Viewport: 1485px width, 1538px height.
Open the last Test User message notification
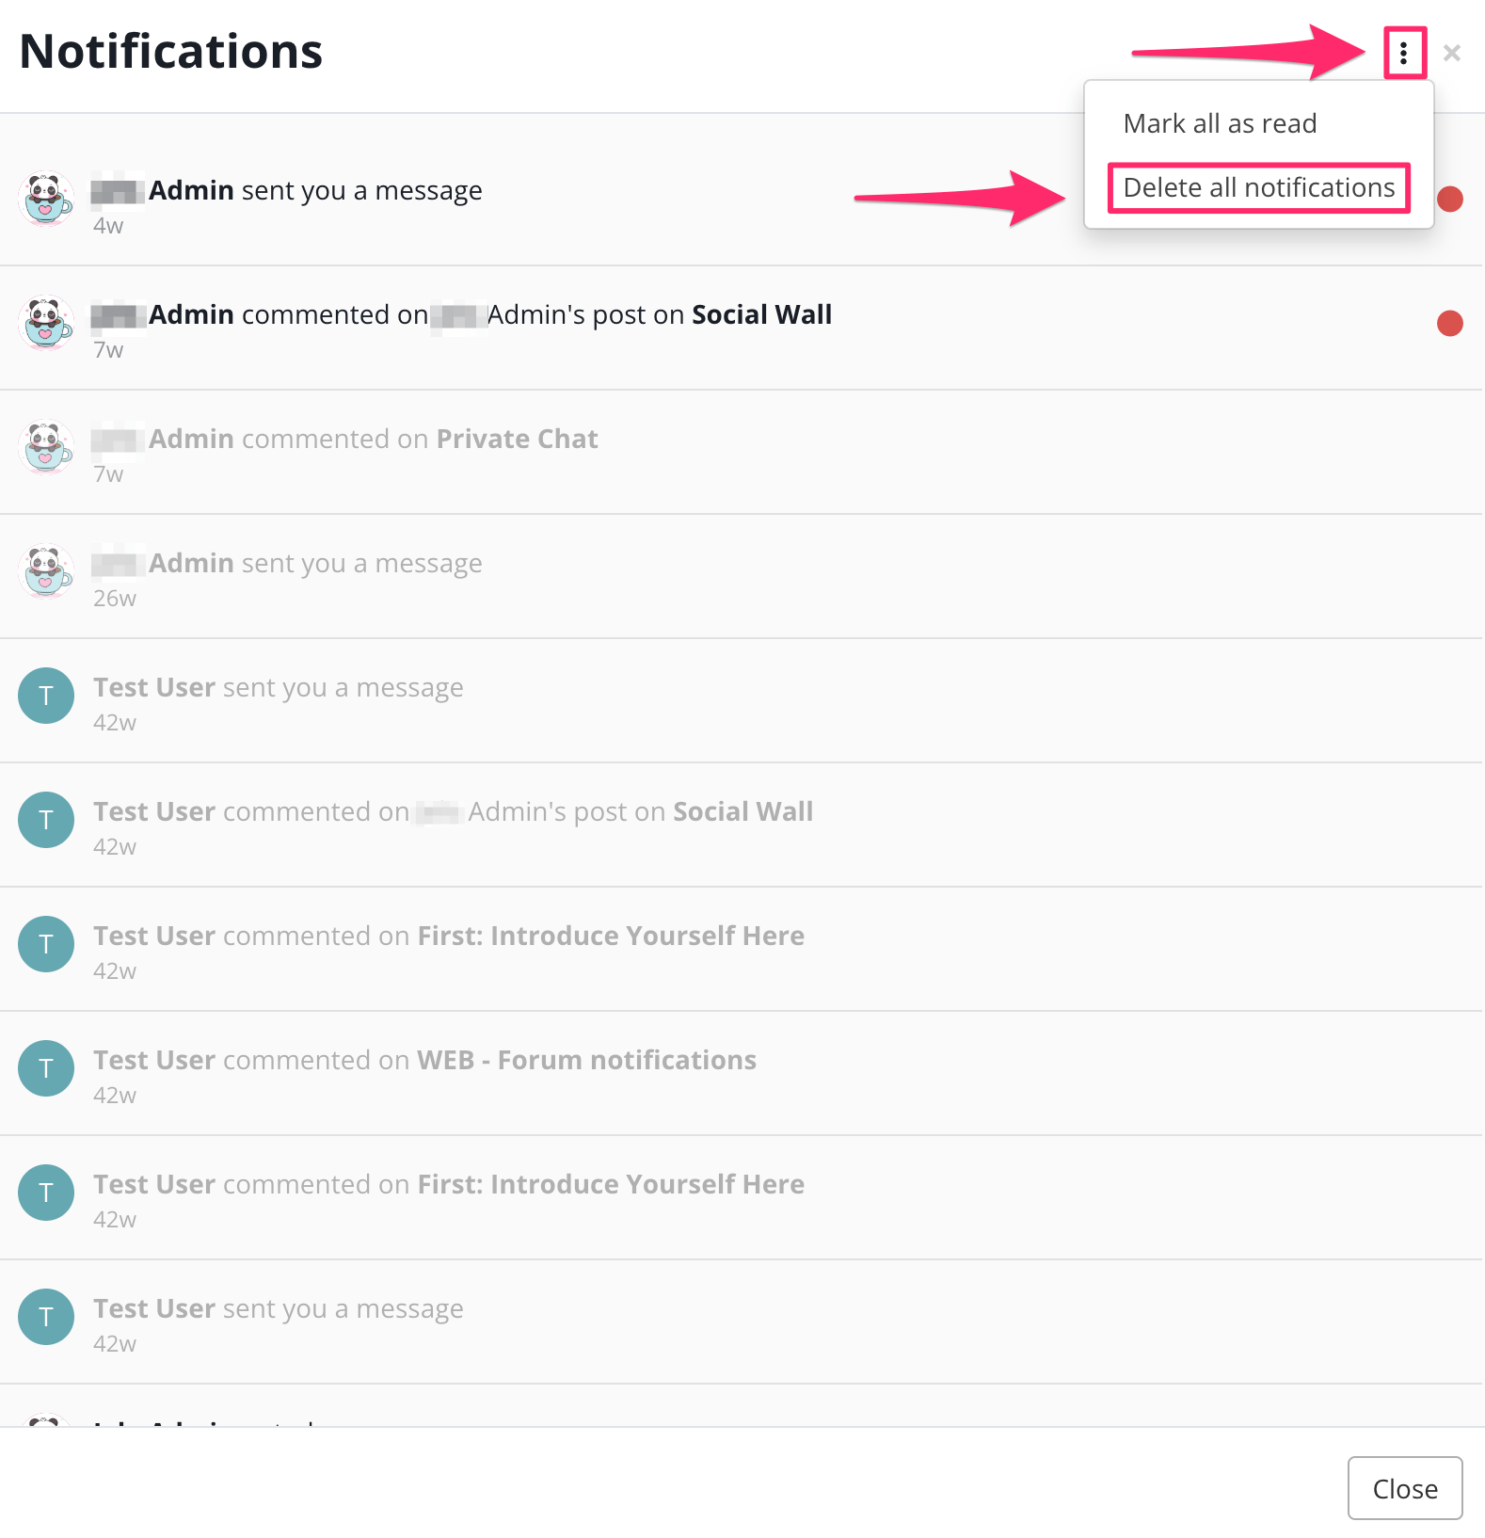pos(742,1322)
